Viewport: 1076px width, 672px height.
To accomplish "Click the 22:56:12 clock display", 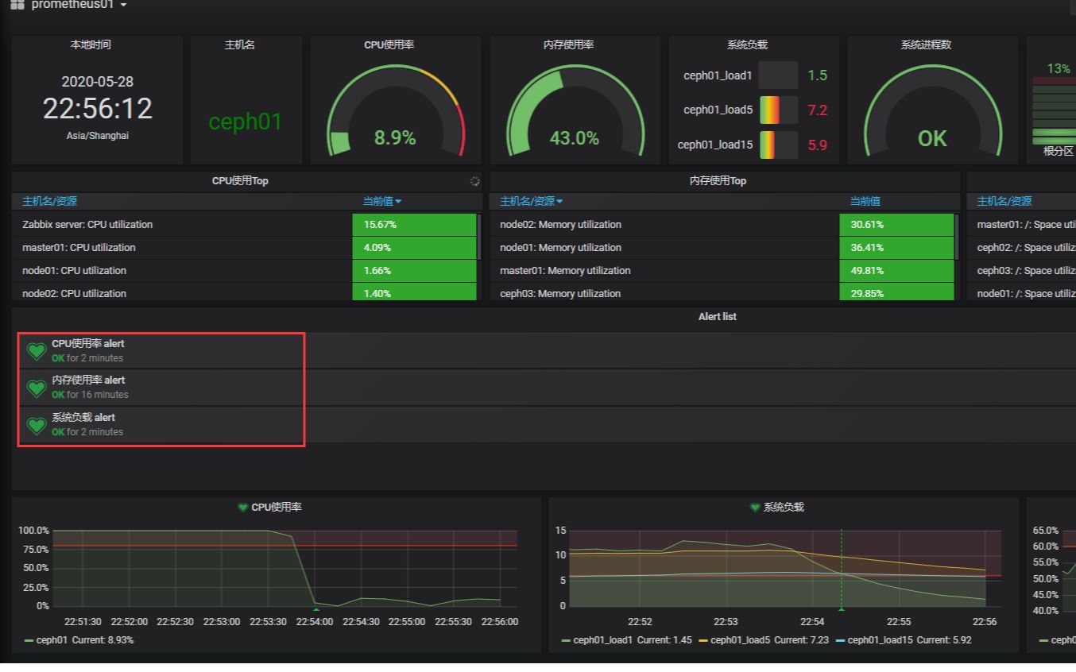I will pyautogui.click(x=98, y=109).
